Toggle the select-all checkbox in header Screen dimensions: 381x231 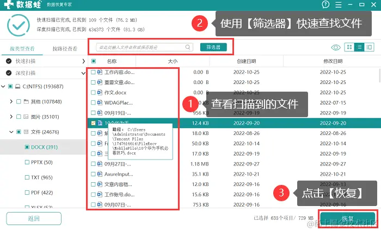point(94,61)
